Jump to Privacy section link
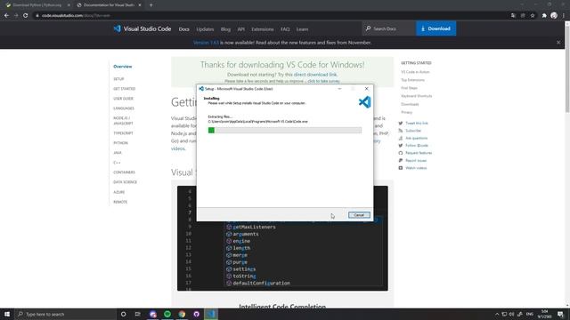Screen dimensions: 570x320 [x=406, y=112]
